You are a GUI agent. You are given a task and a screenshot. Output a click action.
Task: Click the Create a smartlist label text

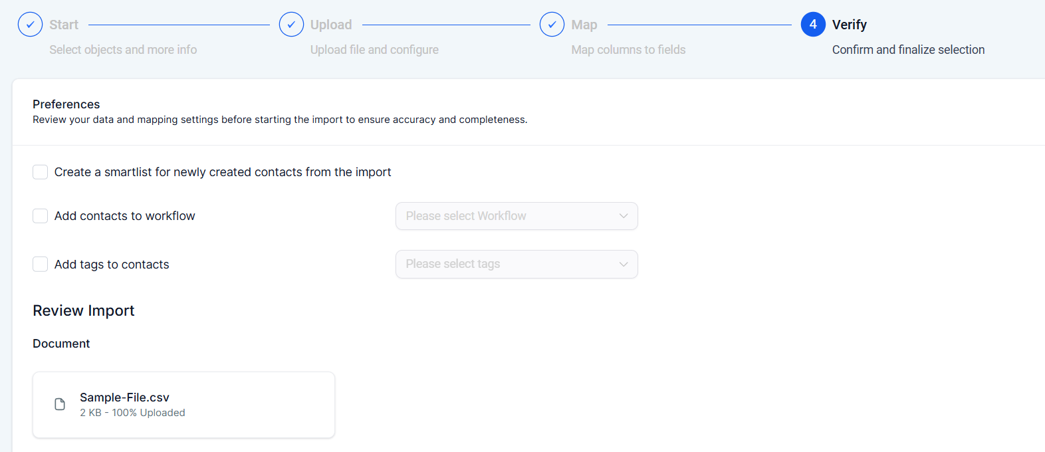pyautogui.click(x=223, y=172)
